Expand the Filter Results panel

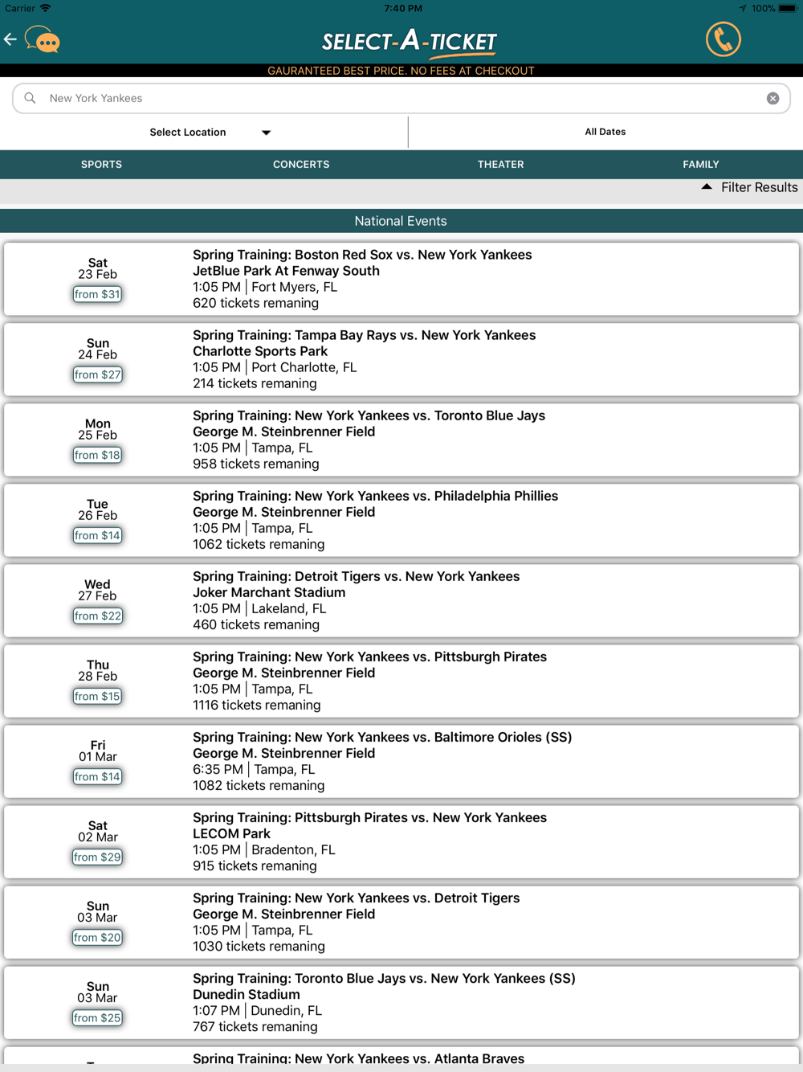[749, 187]
